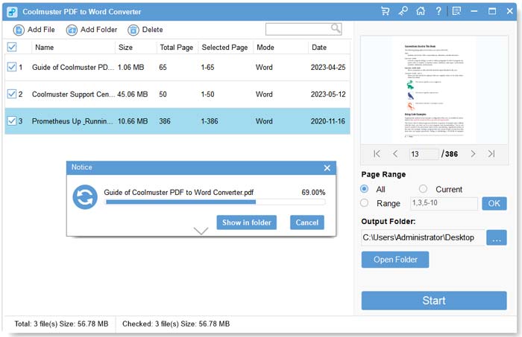Click the Delete toolbar button

145,30
